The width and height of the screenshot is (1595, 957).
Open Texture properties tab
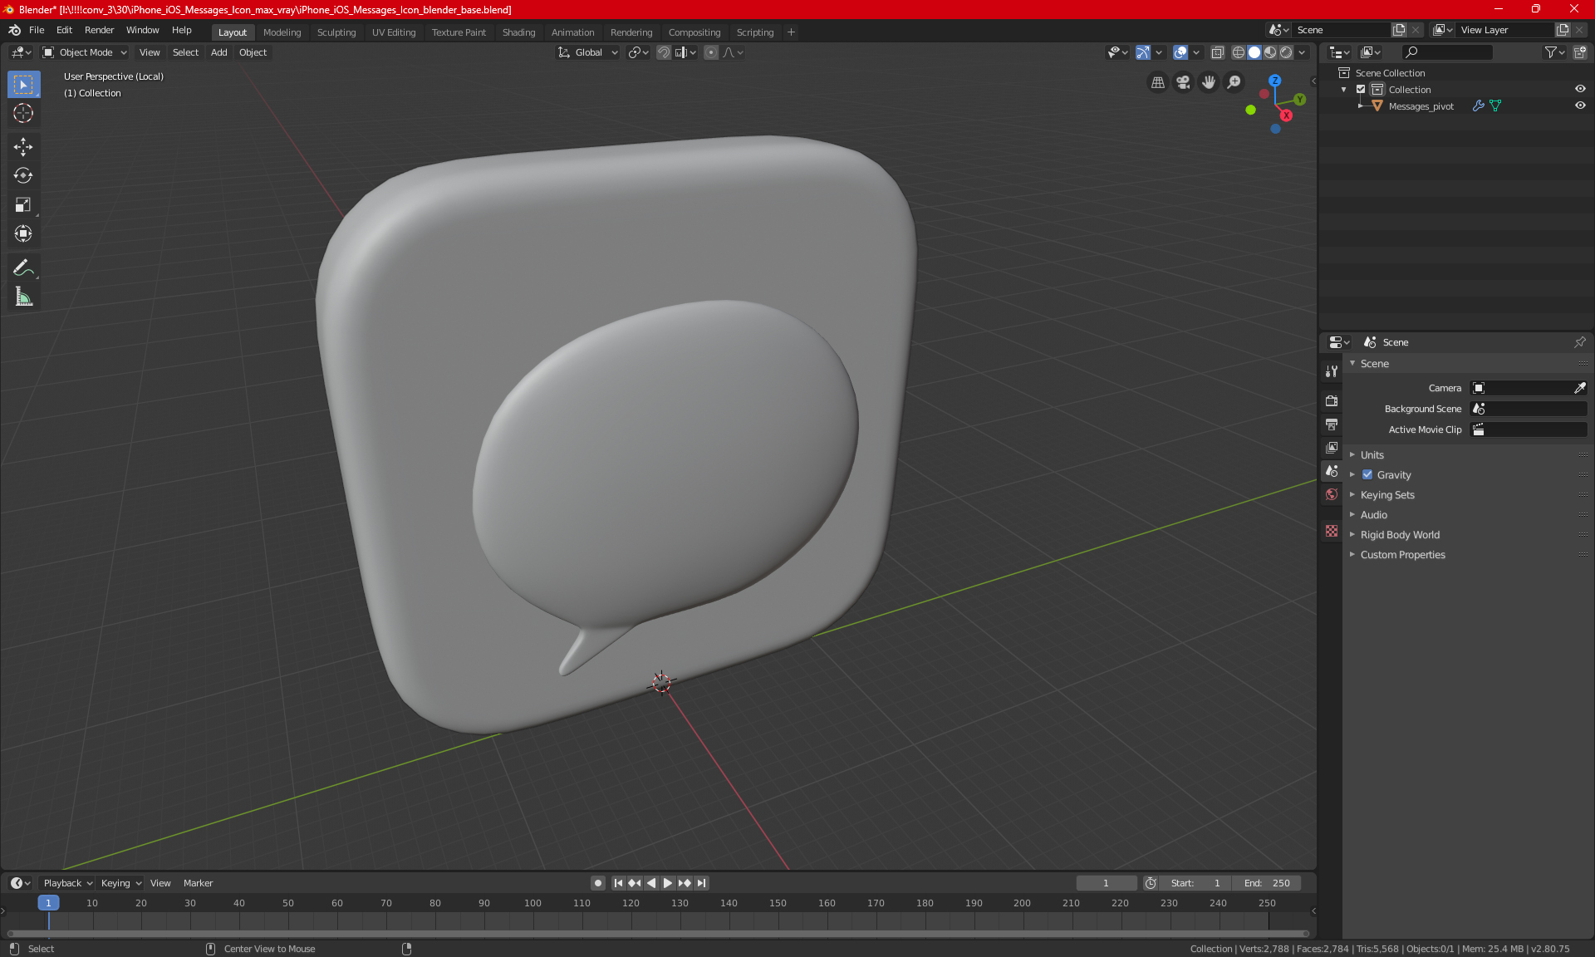click(x=1332, y=531)
